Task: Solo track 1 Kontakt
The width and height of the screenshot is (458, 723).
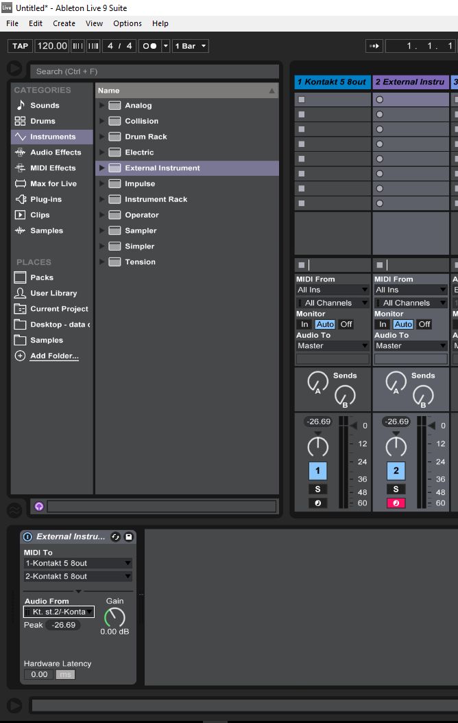Action: click(317, 490)
